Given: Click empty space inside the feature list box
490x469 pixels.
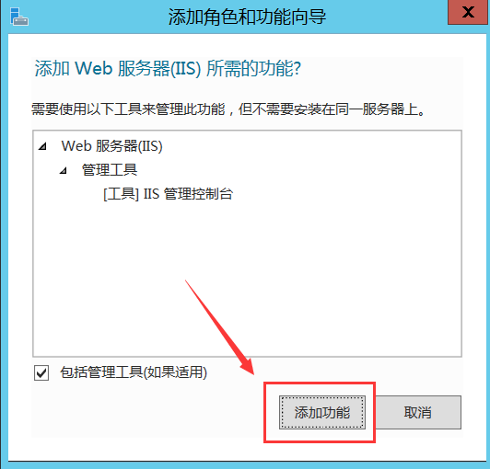Looking at the screenshot, I should pyautogui.click(x=247, y=275).
